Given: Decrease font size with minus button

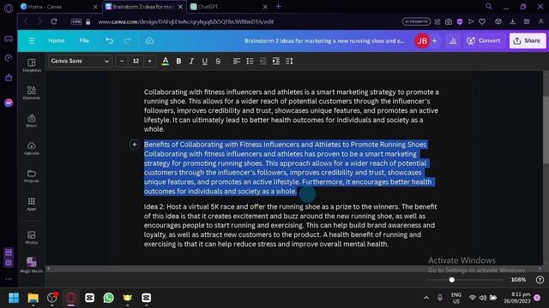Looking at the screenshot, I should point(122,61).
